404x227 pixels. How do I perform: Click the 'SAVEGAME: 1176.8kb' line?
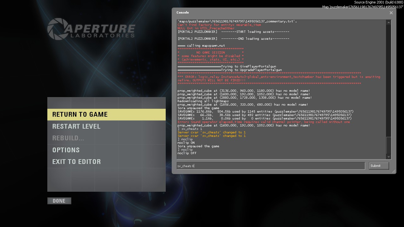265,112
